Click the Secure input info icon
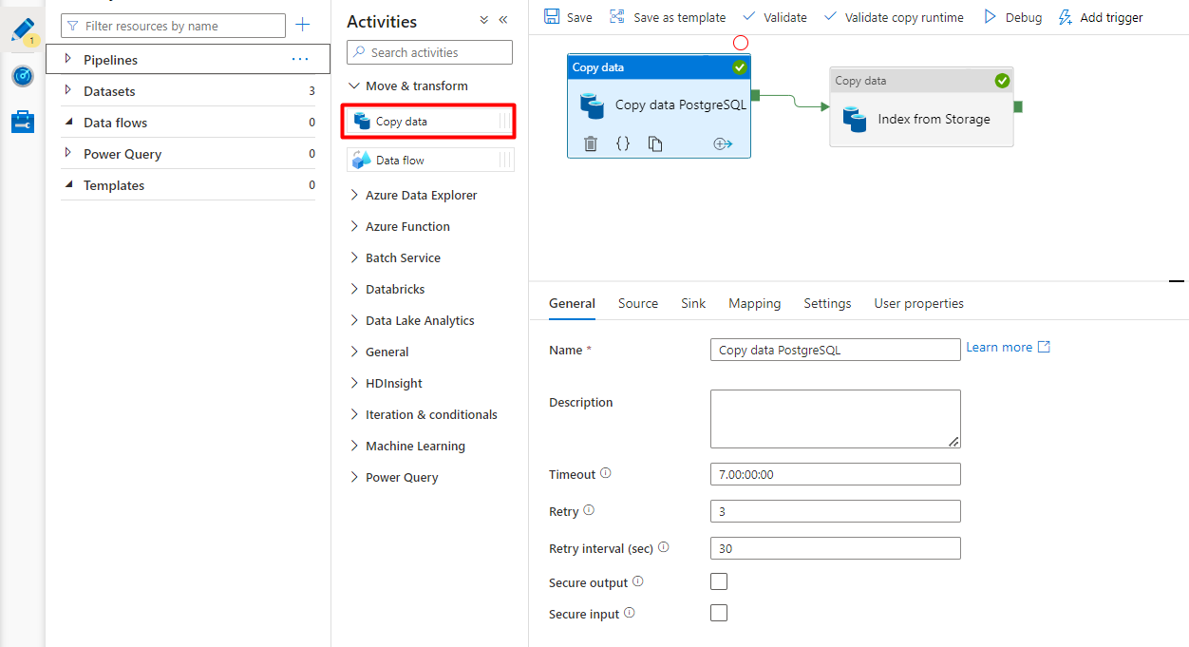Viewport: 1189px width, 647px height. [630, 613]
